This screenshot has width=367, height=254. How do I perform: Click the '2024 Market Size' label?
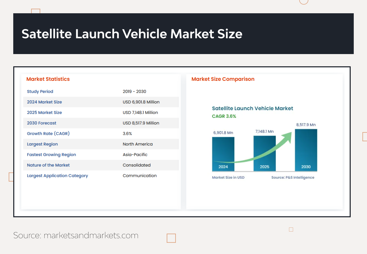[x=44, y=102]
